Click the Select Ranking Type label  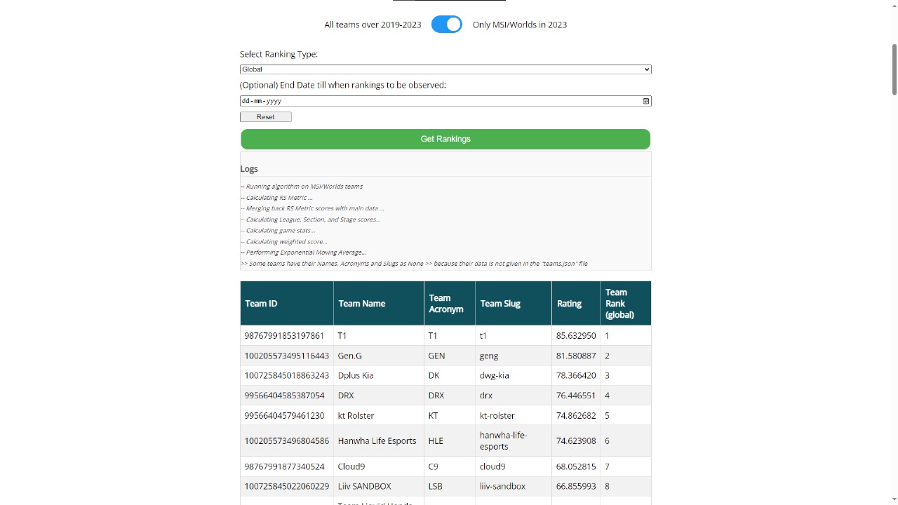click(279, 54)
